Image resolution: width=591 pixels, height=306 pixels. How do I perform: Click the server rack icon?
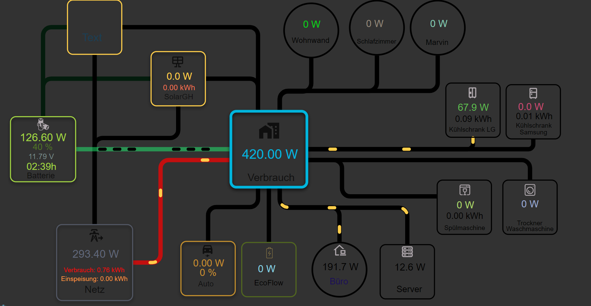(x=407, y=252)
